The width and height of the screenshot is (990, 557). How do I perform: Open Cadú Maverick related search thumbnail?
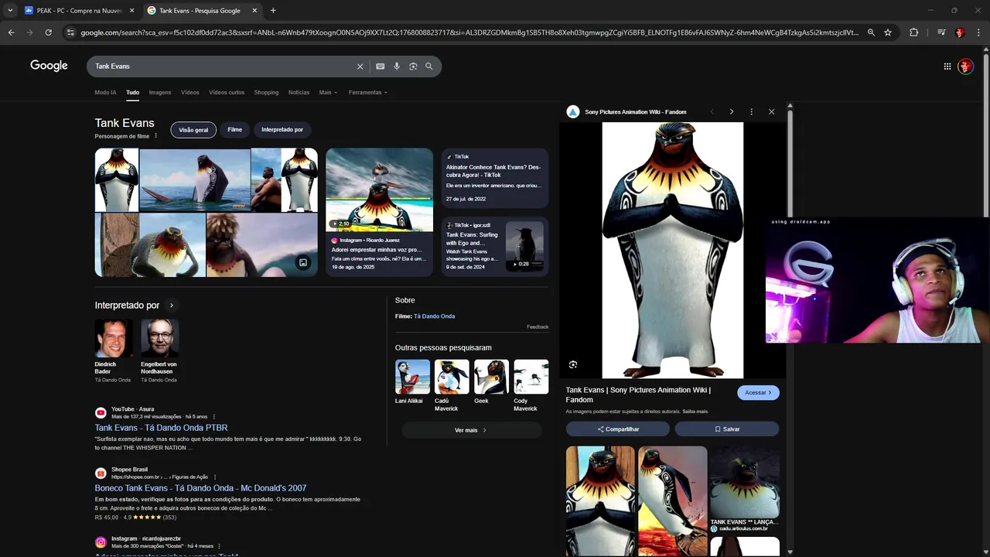(x=452, y=377)
